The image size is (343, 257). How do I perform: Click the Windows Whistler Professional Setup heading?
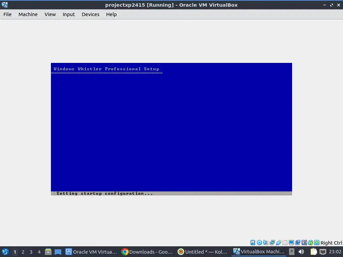click(106, 69)
